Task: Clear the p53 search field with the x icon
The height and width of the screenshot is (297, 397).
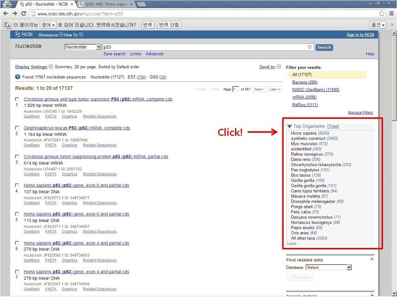Action: click(x=309, y=47)
